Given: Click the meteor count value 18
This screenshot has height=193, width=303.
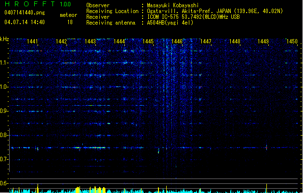Looking at the screenshot, I should [x=70, y=22].
